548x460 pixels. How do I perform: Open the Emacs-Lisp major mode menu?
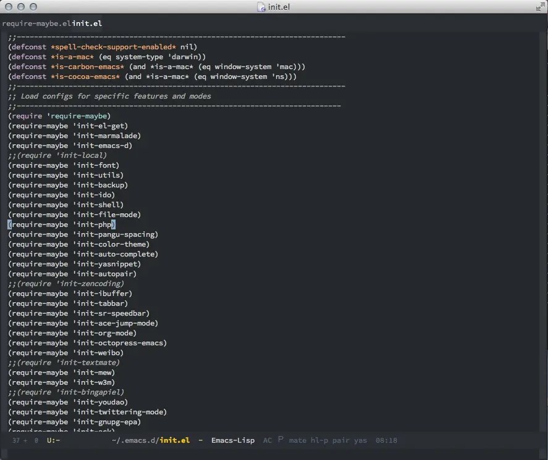click(233, 440)
